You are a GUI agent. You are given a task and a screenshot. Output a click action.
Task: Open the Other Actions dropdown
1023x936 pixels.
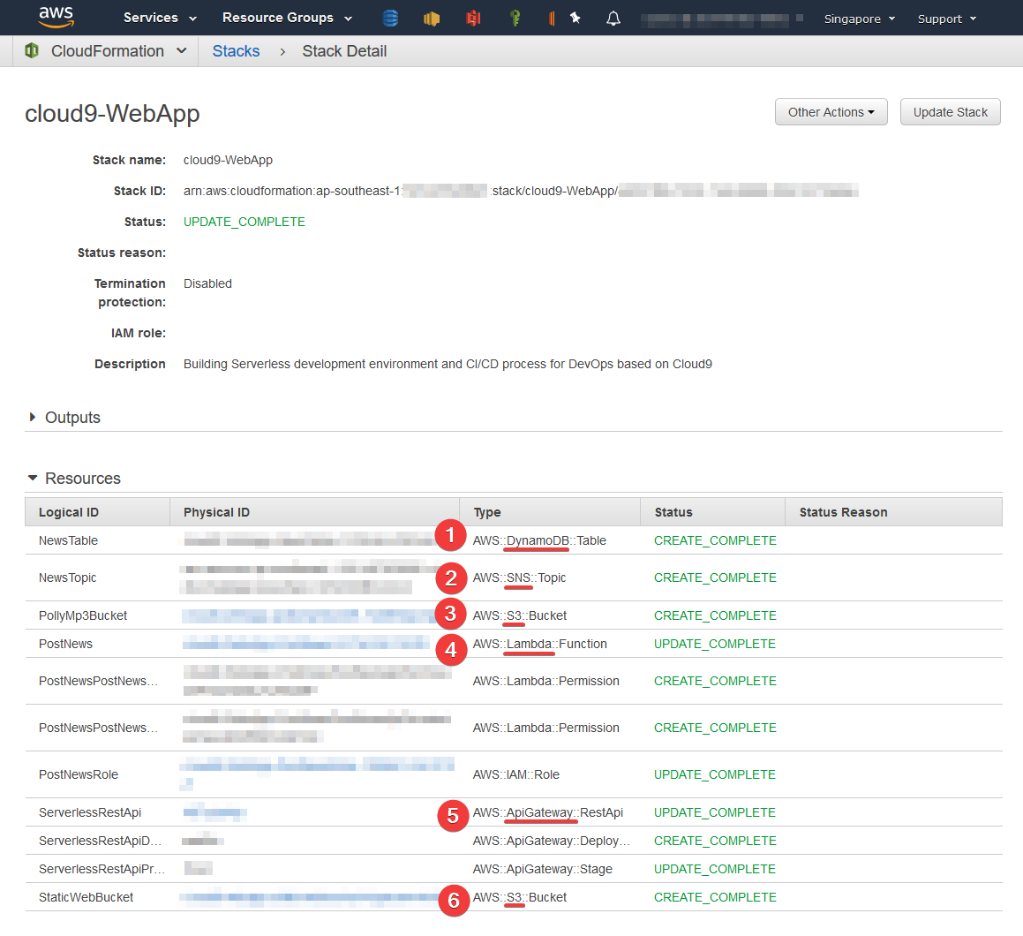(x=831, y=112)
